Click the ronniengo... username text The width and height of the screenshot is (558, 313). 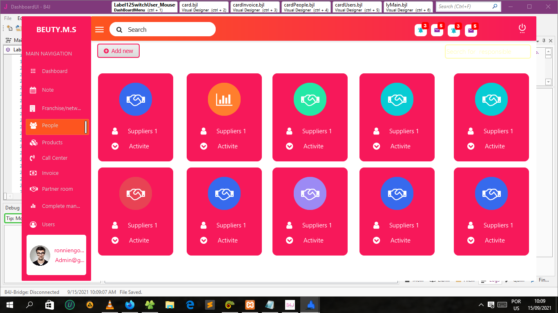[69, 251]
